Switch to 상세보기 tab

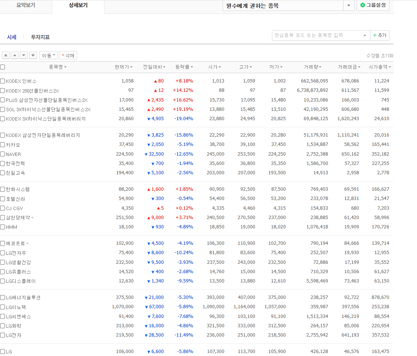coord(78,5)
